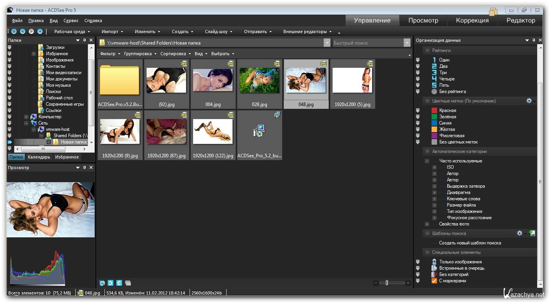549x302 pixels.
Task: Go back with the left arrow icon
Action: pos(22,32)
